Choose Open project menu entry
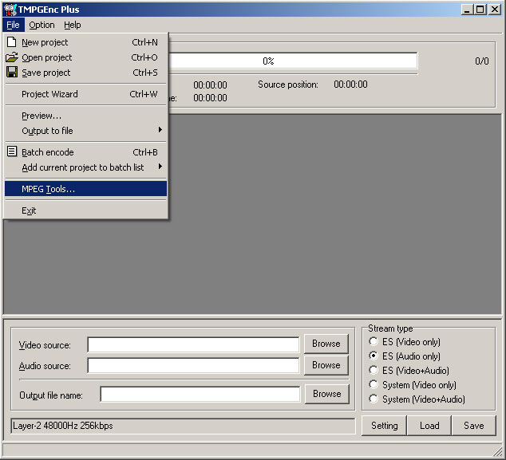The height and width of the screenshot is (460, 506). click(86, 57)
